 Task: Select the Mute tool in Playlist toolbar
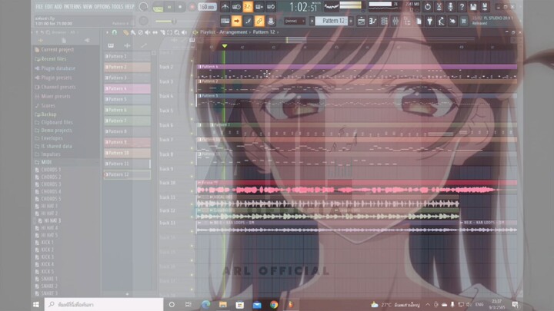click(148, 32)
